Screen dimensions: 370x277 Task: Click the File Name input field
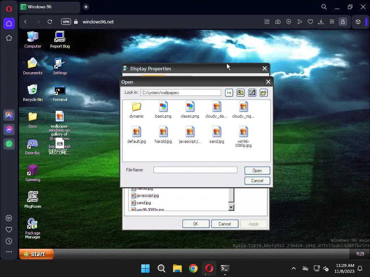[x=195, y=170]
